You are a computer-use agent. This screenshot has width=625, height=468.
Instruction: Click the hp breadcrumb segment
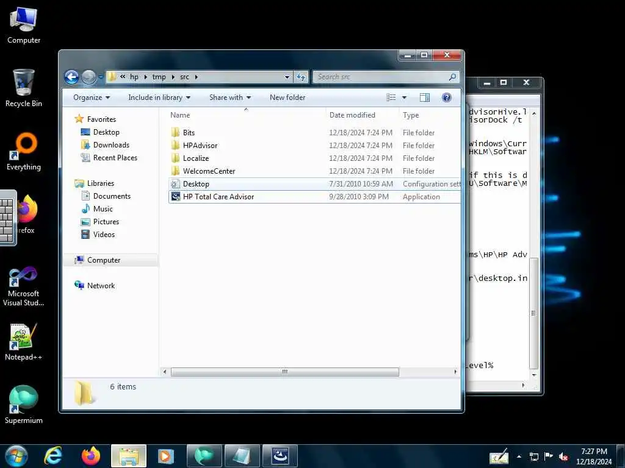134,77
